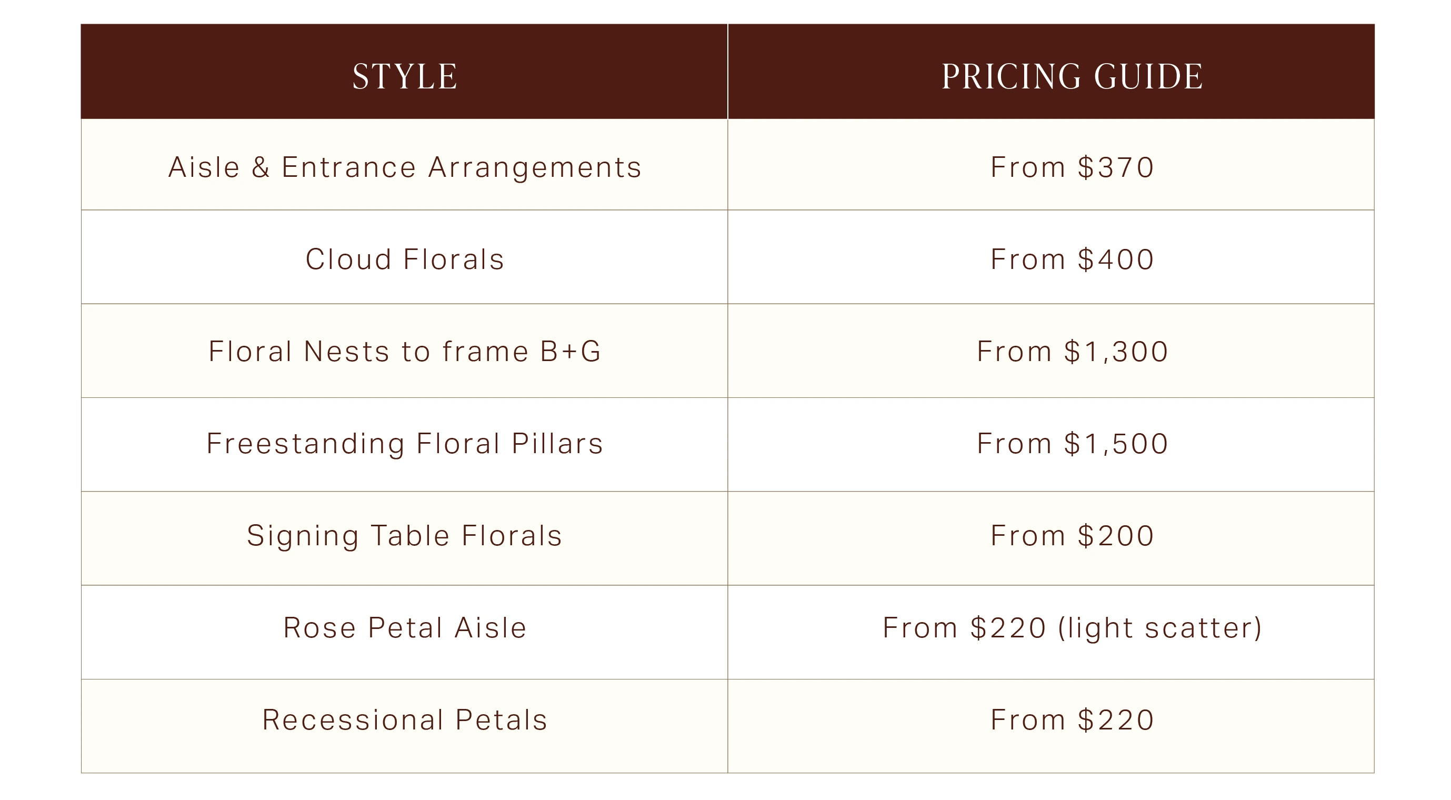The image size is (1451, 800).
Task: Click the (light scatter) parenthetical text
Action: coord(1159,627)
